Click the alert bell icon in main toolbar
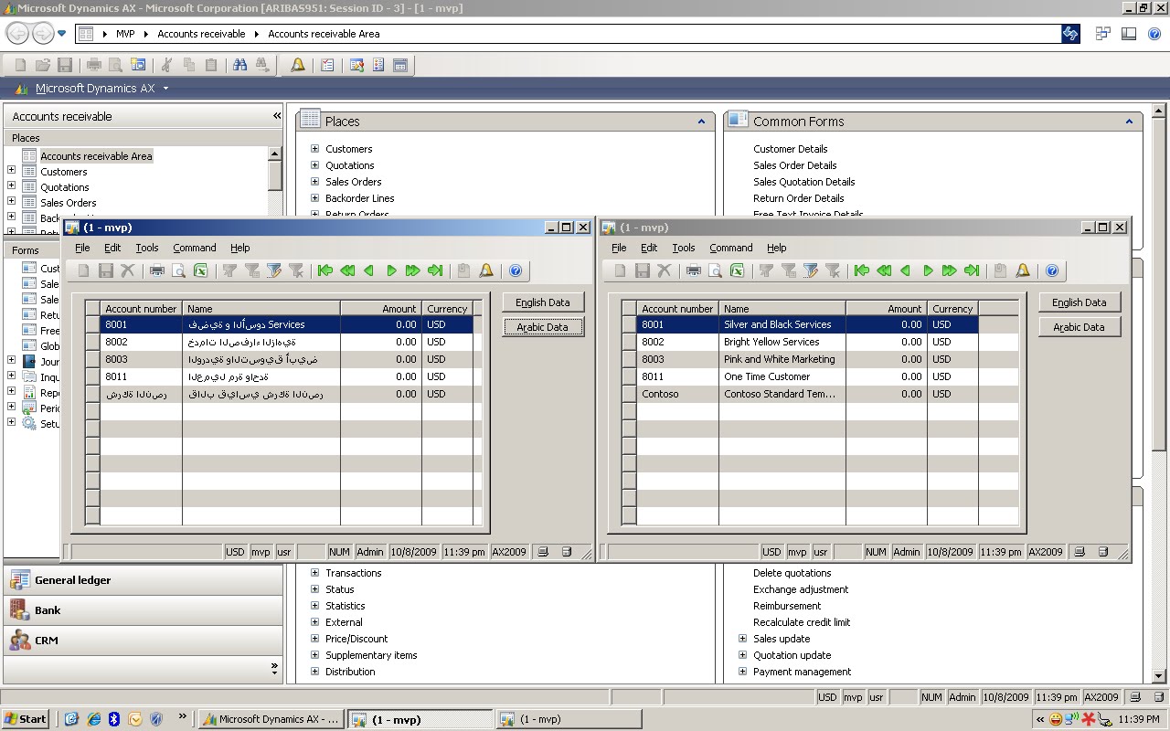 298,65
